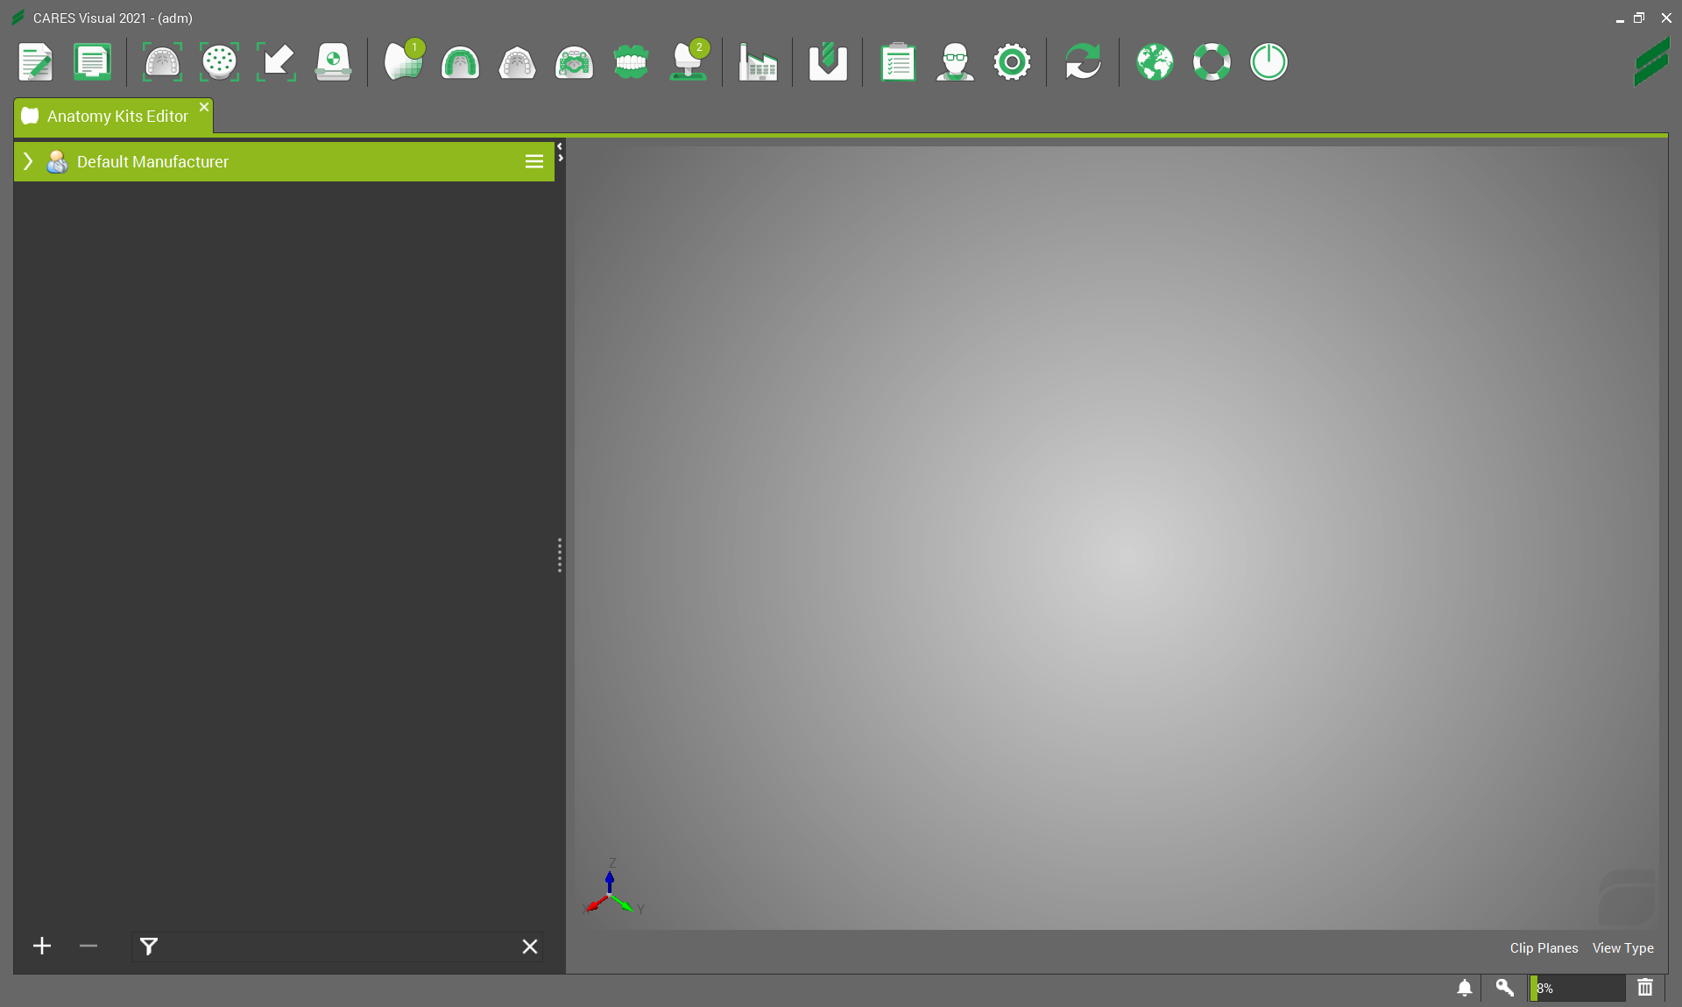1682x1007 pixels.
Task: Open the gear settings icon
Action: [x=1012, y=62]
